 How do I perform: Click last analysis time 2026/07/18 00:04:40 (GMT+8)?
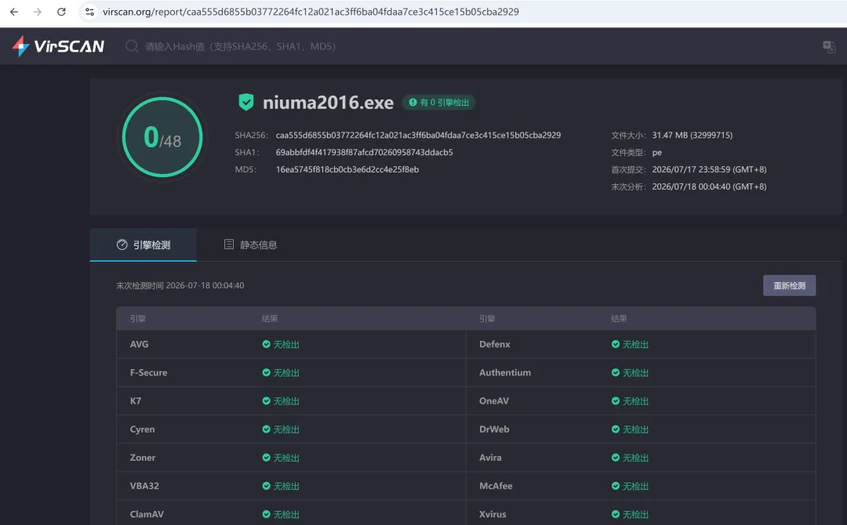(x=709, y=186)
